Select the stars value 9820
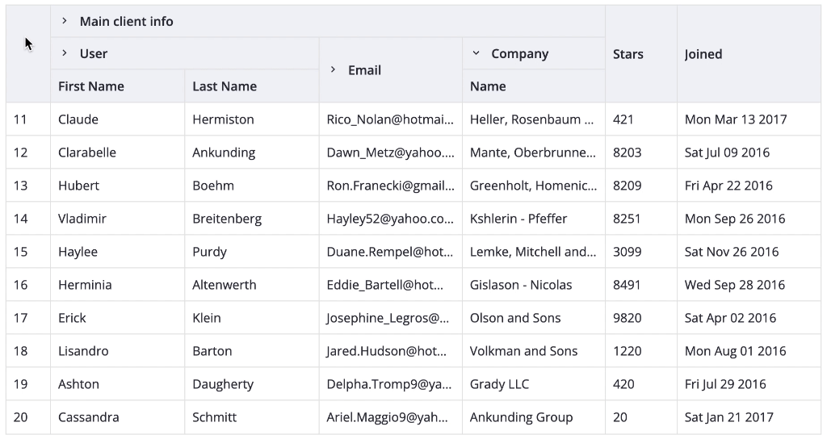The width and height of the screenshot is (827, 439). point(641,318)
